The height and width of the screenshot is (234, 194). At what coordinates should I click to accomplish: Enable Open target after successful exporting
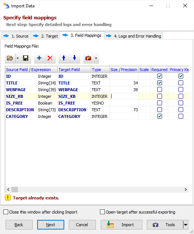tap(102, 212)
